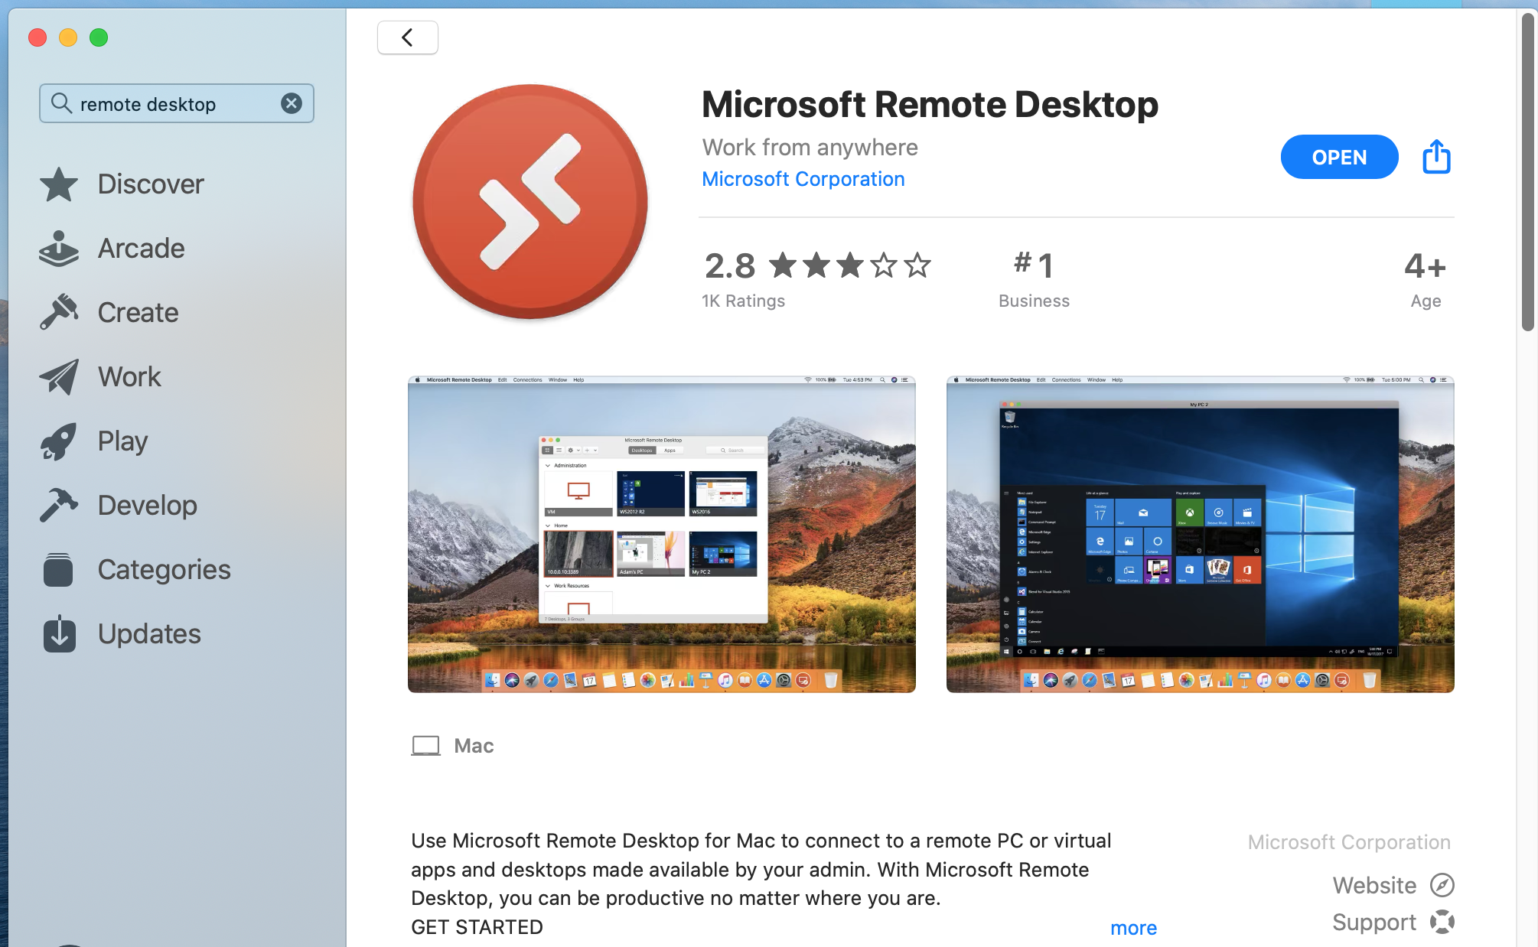Visit the developer Website link

tap(1374, 885)
